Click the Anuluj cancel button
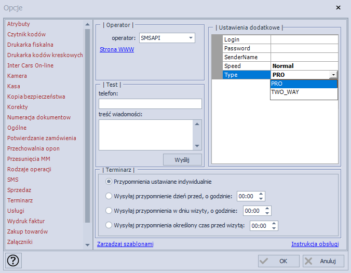This screenshot has width=351, height=273. tap(323, 261)
